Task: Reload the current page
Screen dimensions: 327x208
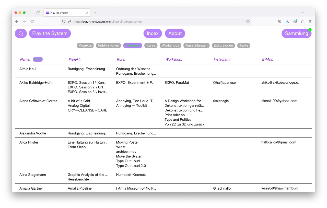Action: [x=32, y=22]
